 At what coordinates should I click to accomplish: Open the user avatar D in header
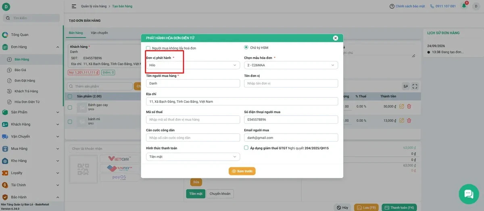click(476, 6)
